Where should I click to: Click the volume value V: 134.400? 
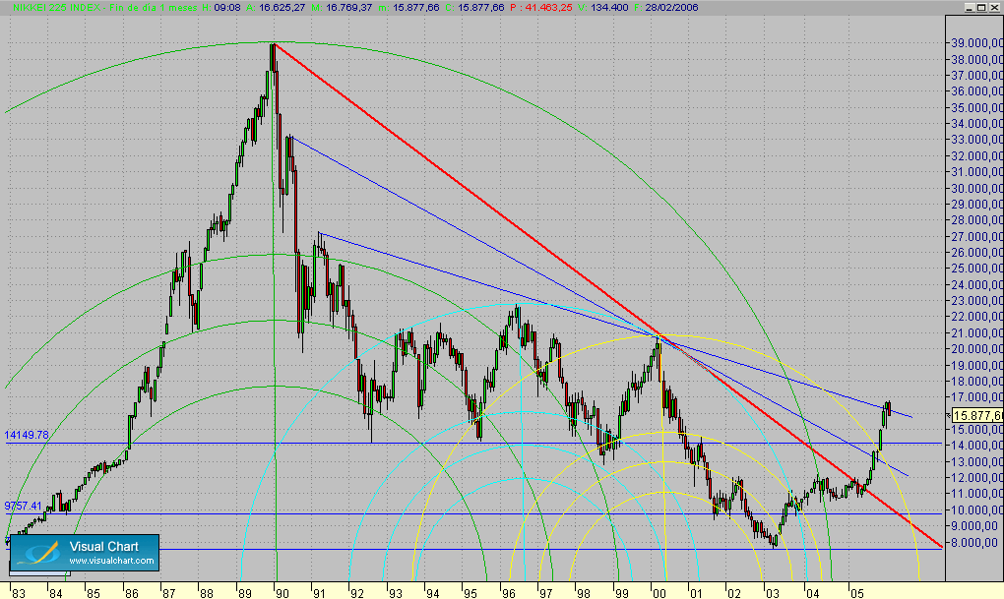point(602,8)
